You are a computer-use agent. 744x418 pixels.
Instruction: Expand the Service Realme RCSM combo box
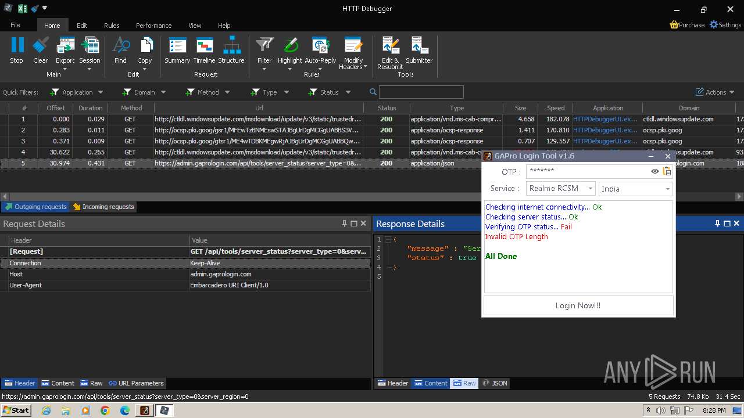591,189
